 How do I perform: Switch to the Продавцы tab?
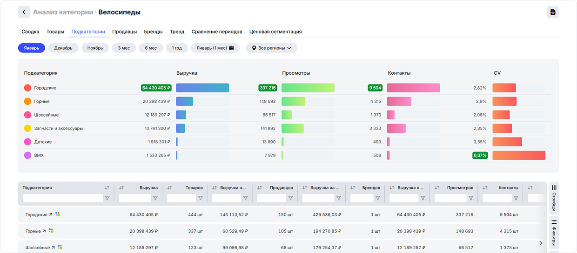124,32
